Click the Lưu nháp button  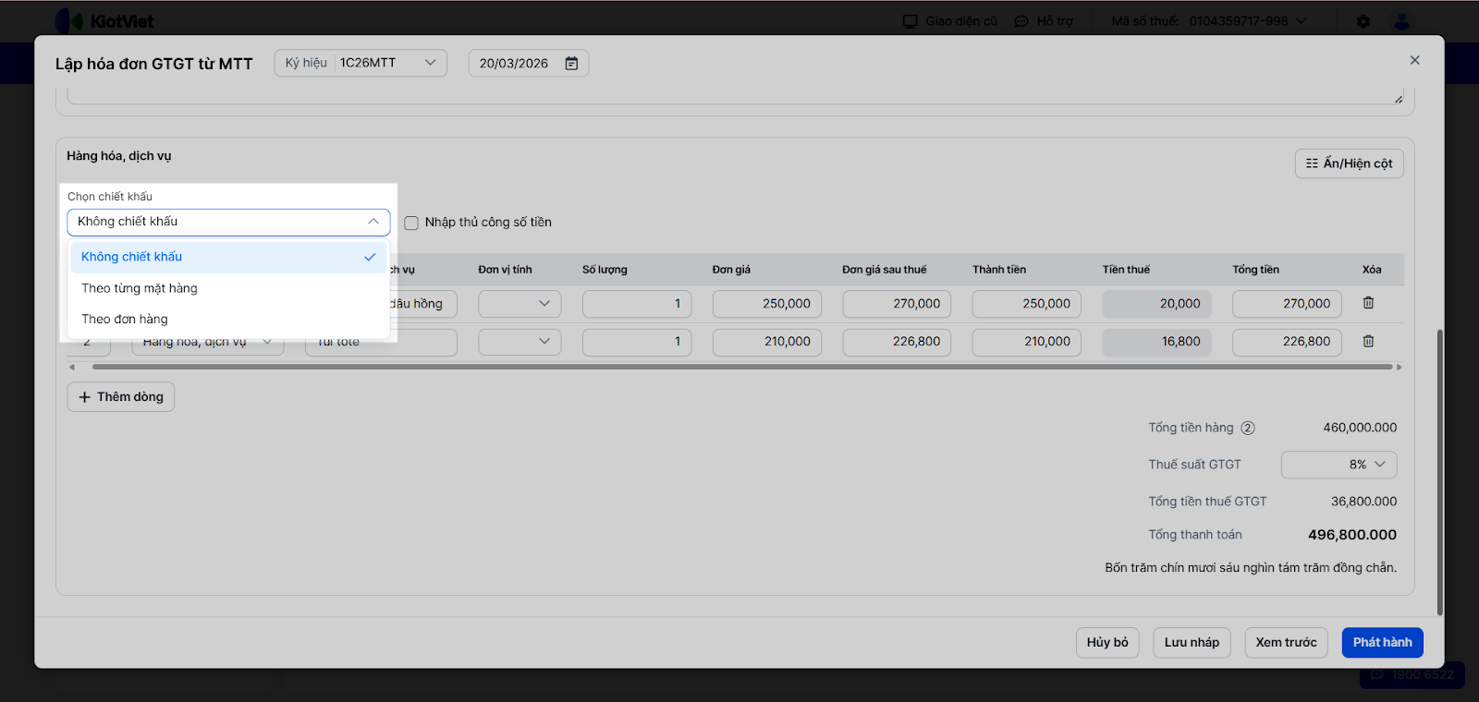coord(1192,642)
